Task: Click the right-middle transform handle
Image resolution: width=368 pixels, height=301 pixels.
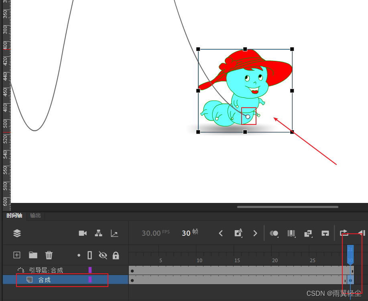Action: point(292,90)
